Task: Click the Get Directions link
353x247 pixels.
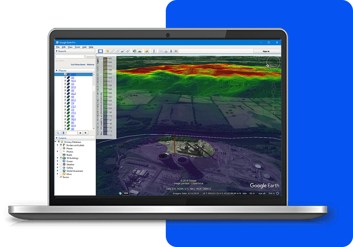Action: 78,64
